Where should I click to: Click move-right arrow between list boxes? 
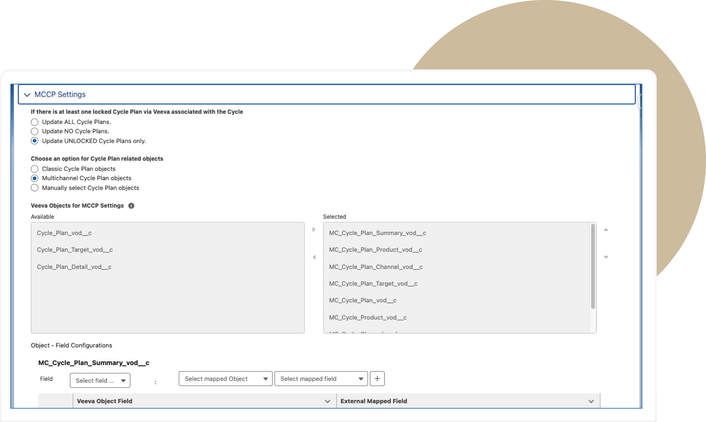(314, 229)
